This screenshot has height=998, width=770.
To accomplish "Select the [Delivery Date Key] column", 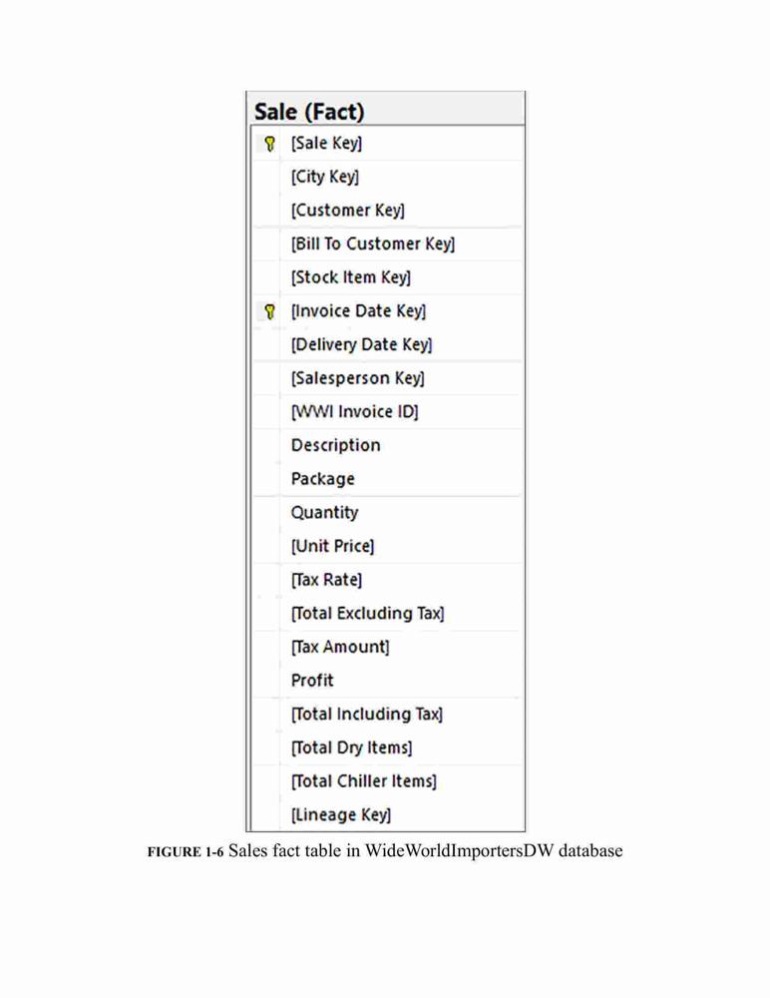I will [x=388, y=344].
